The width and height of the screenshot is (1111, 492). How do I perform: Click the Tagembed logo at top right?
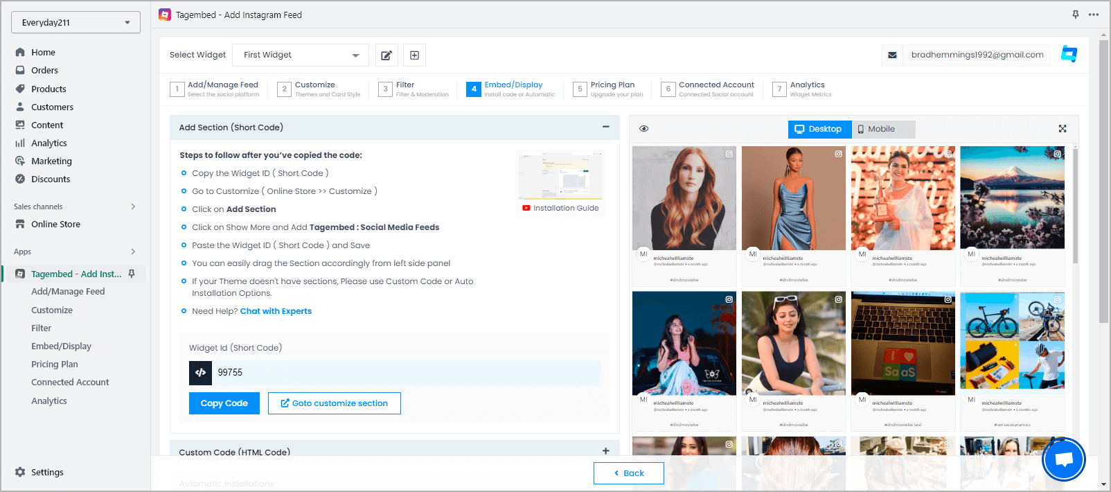[x=1069, y=54]
